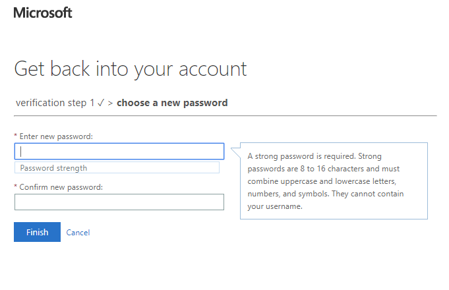The height and width of the screenshot is (290, 449).
Task: Click the Microsoft logo
Action: pos(43,13)
